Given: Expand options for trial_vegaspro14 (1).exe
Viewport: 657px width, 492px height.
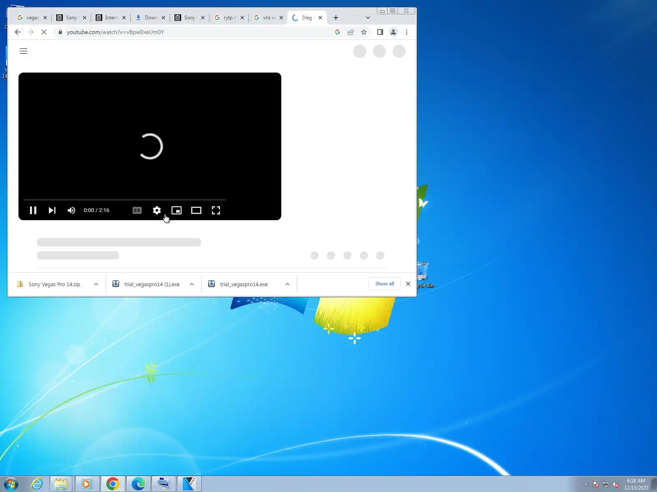Looking at the screenshot, I should 192,284.
